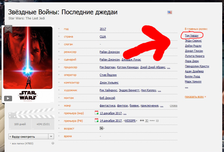Open actor Энди Серкис link
224x152 pixels.
(x=193, y=41)
